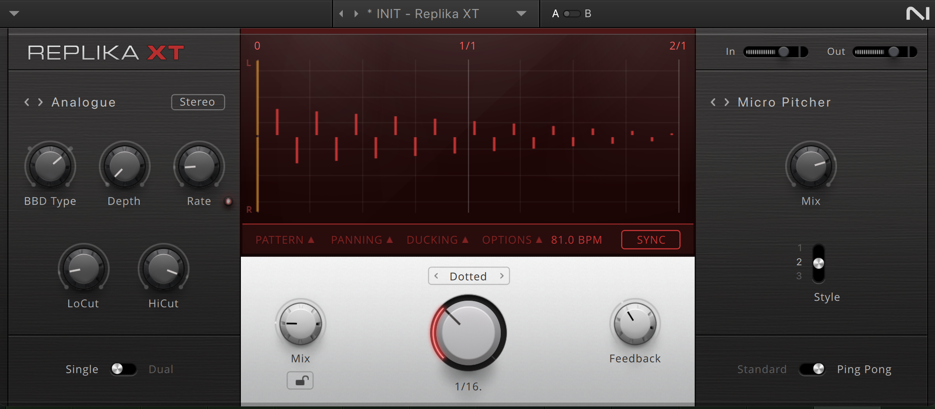Click the Analogue mode name
The width and height of the screenshot is (935, 409).
click(x=83, y=102)
